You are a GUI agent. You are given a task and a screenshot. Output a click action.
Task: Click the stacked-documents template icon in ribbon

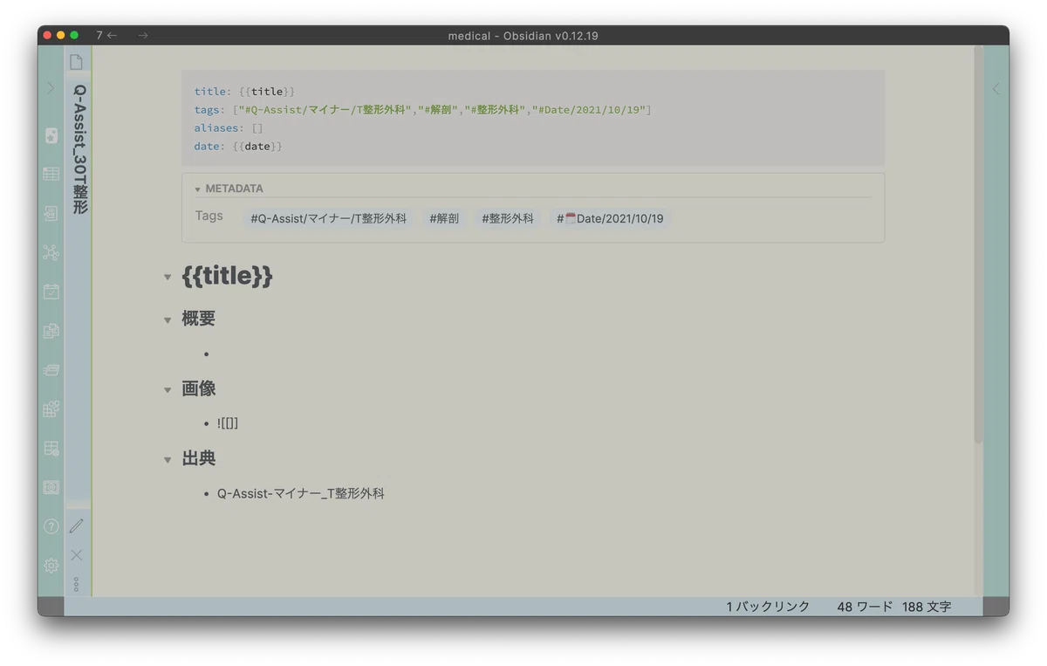pyautogui.click(x=51, y=331)
